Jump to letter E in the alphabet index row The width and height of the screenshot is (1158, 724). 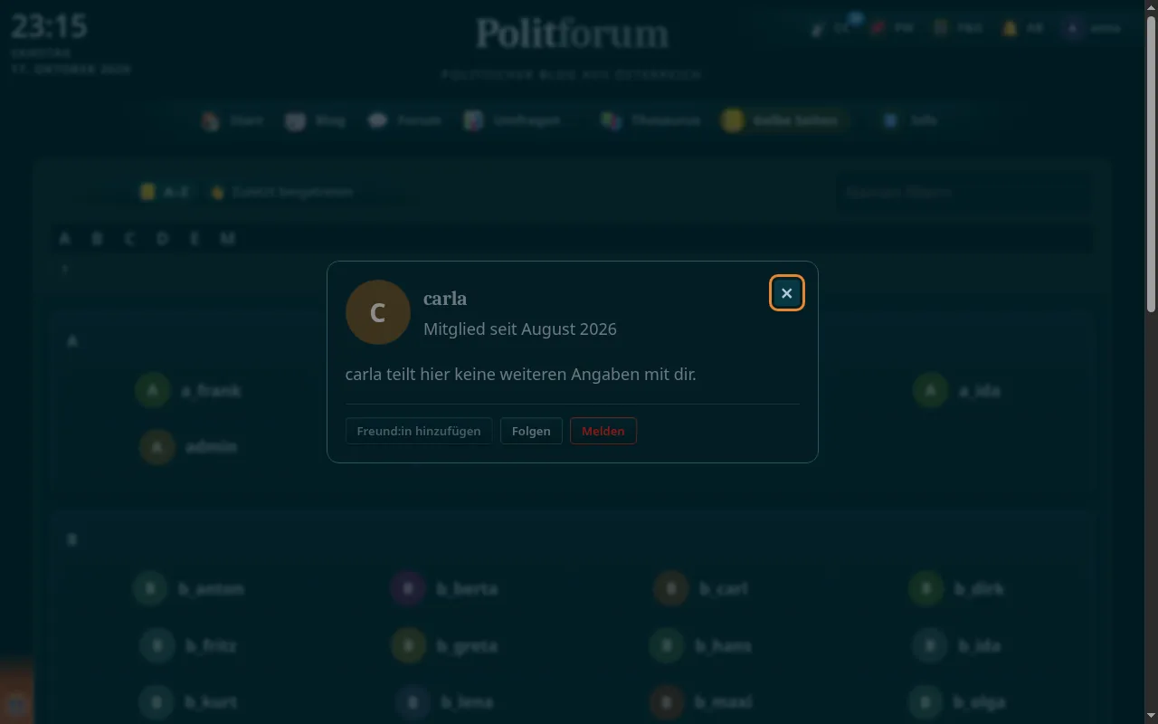coord(195,238)
